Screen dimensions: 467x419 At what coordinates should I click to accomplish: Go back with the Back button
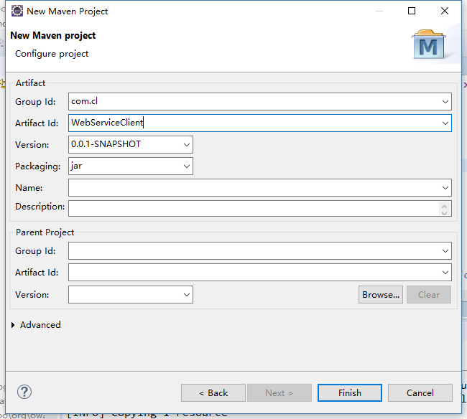point(213,393)
